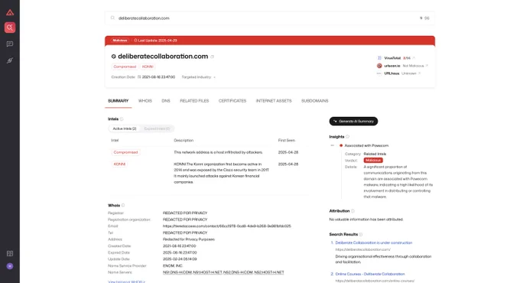
Task: Switch to the SUMMARY tab
Action: pyautogui.click(x=118, y=101)
